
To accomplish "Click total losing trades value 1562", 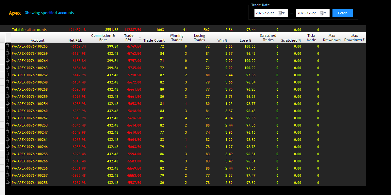I will tap(206, 30).
